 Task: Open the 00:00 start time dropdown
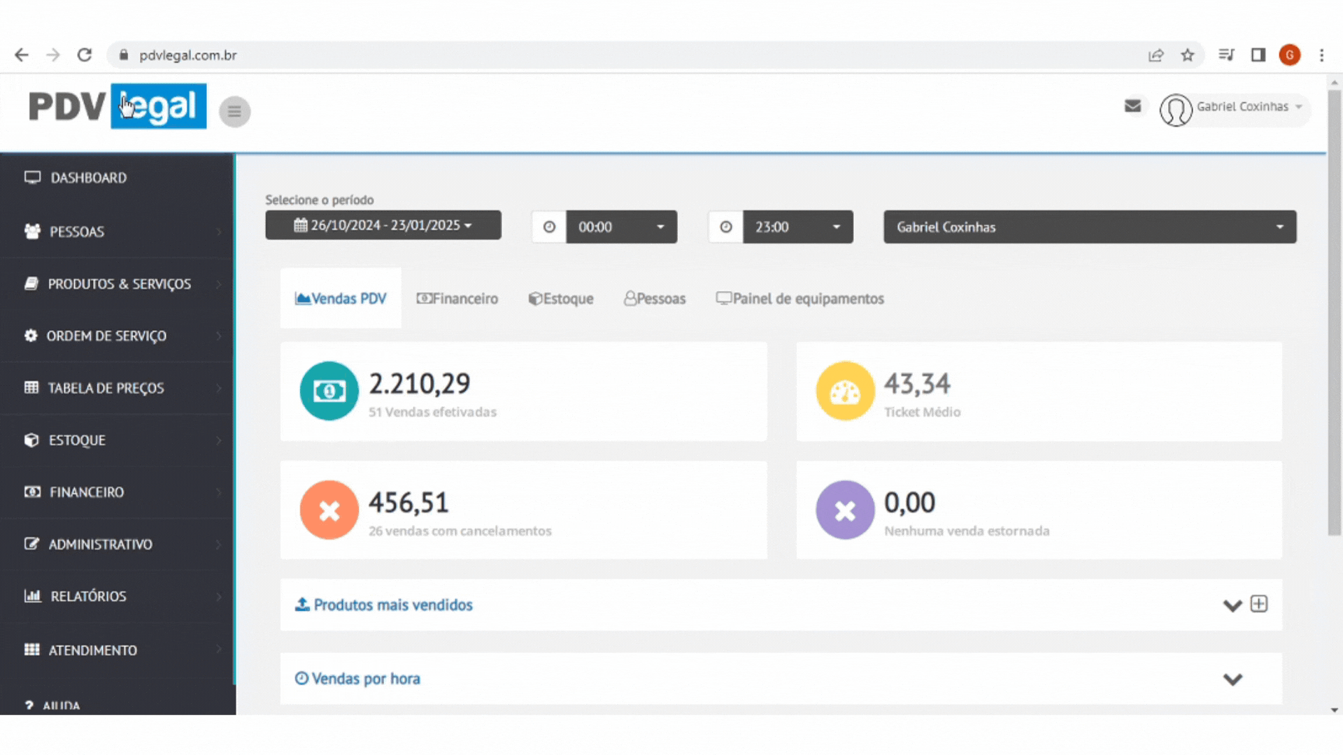click(x=621, y=227)
